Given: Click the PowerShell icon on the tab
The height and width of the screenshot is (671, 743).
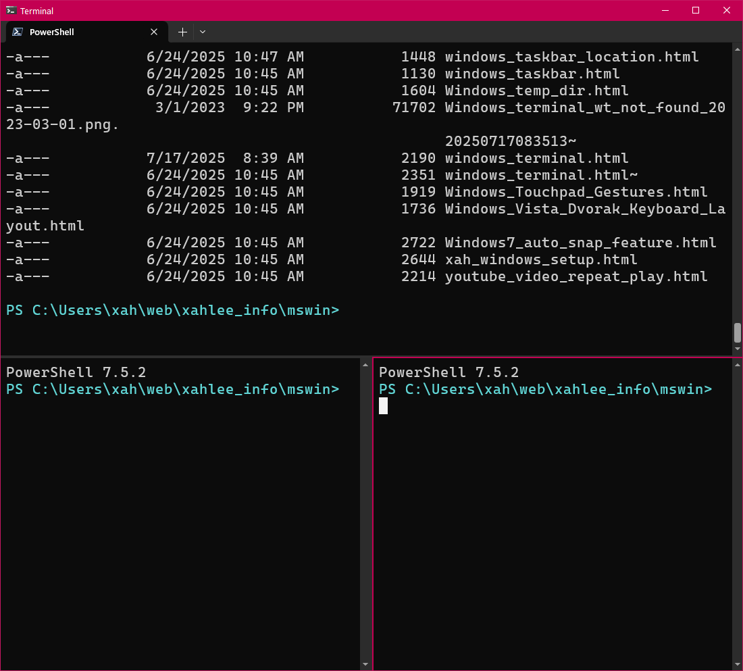Looking at the screenshot, I should tap(18, 32).
